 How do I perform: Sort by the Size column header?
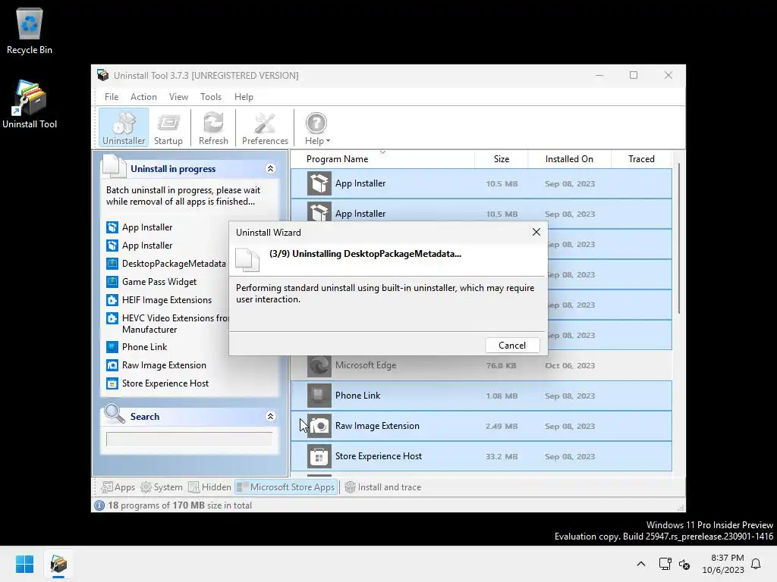[x=501, y=159]
